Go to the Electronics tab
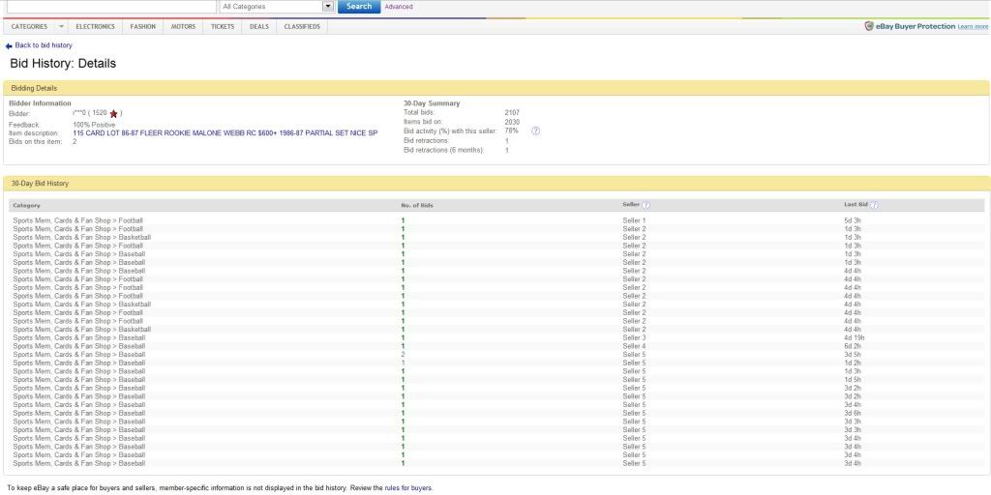991x495 pixels. pyautogui.click(x=95, y=26)
